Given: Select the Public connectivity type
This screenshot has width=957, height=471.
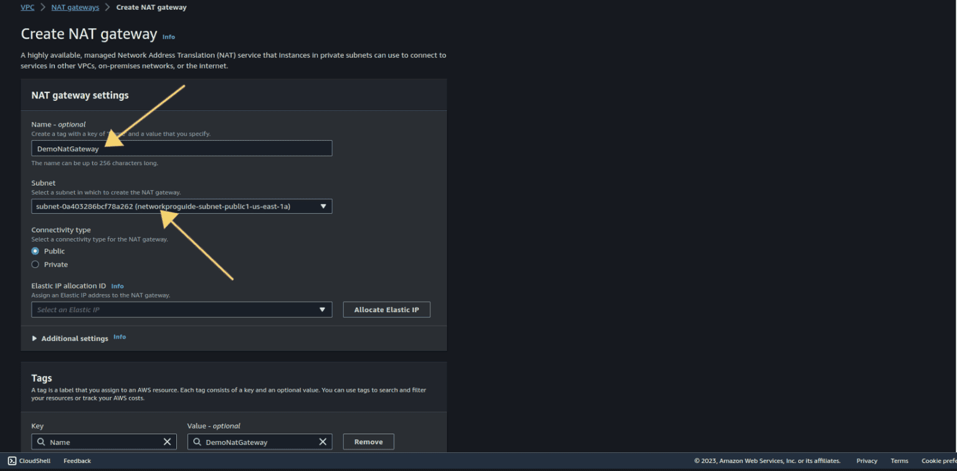Looking at the screenshot, I should [x=36, y=251].
